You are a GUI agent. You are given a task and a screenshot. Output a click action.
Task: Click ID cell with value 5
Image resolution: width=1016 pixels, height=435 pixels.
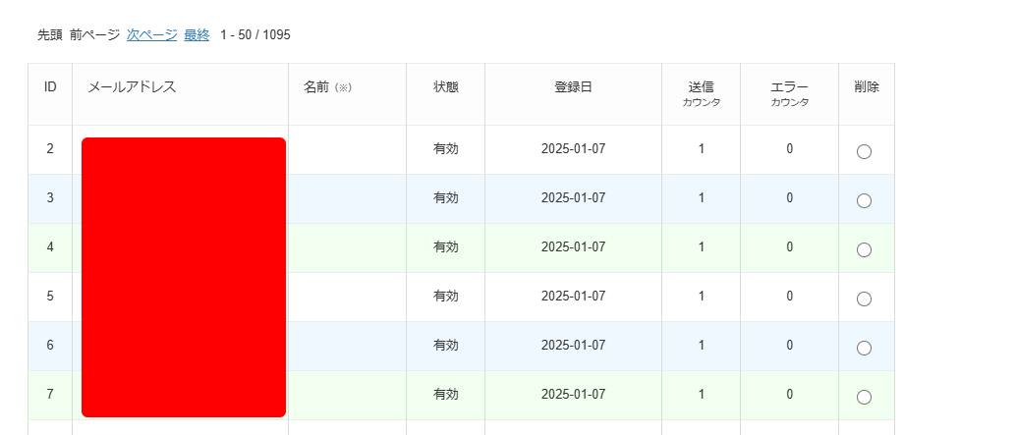point(50,296)
